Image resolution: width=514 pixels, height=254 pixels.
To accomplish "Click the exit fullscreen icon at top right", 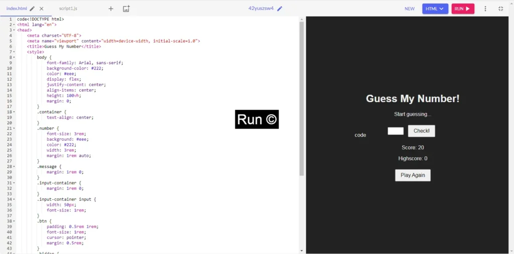I will pyautogui.click(x=500, y=9).
